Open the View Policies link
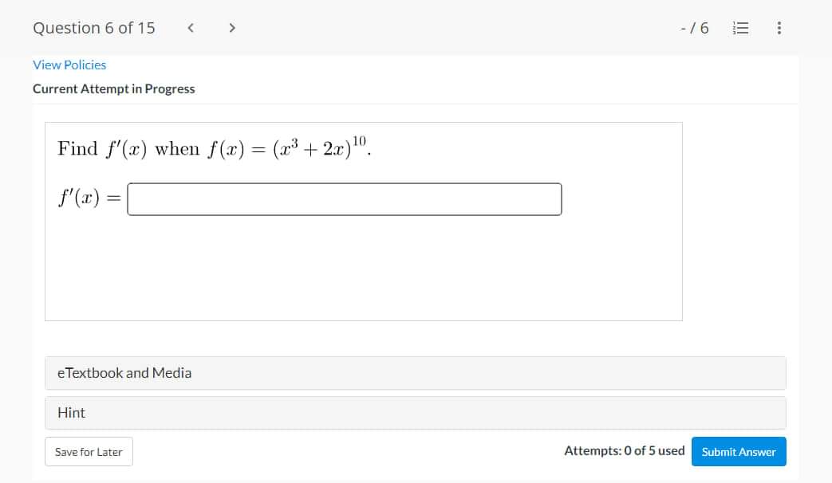Screen dimensions: 832x483 pos(69,65)
